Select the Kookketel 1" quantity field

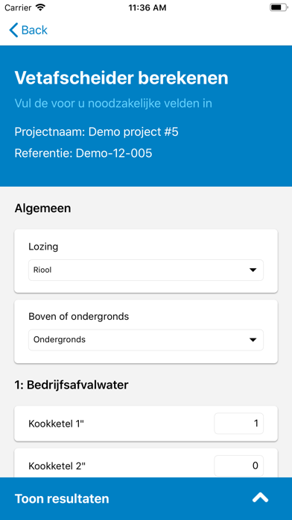pos(239,424)
